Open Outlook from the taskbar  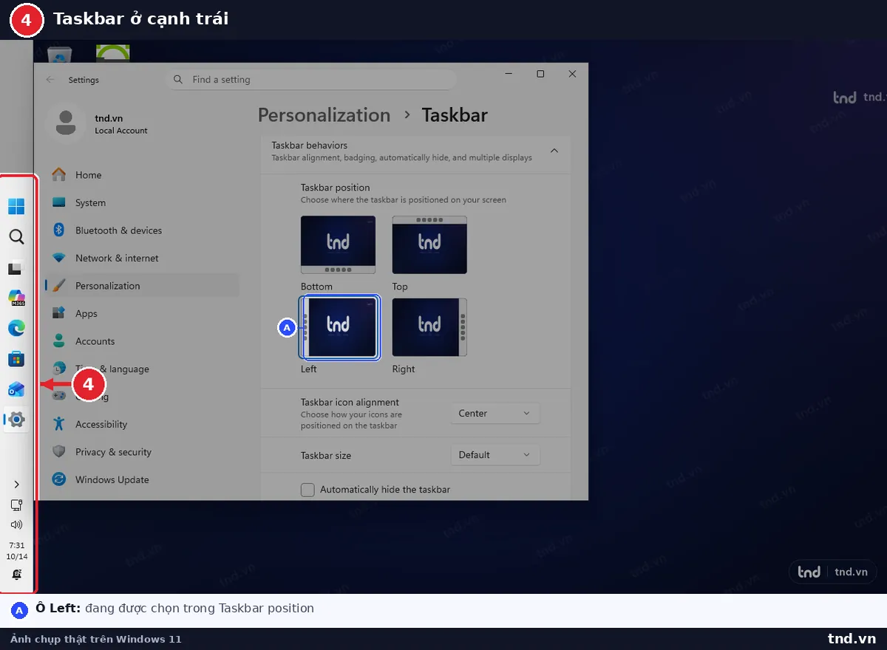[x=16, y=389]
